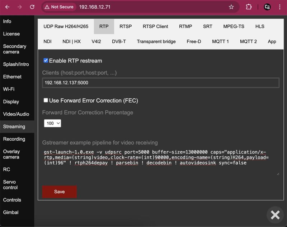Go back using the browser back arrow

coord(7,7)
